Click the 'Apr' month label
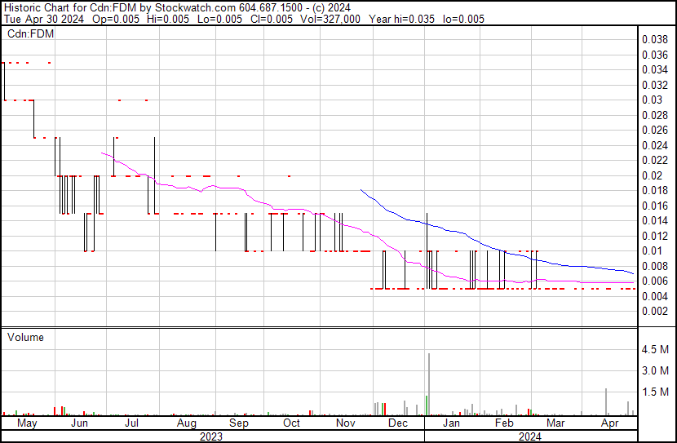This screenshot has height=443, width=677. click(609, 423)
